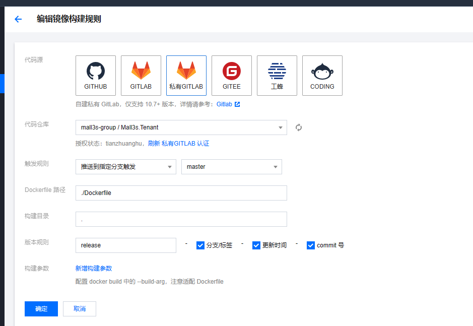Viewport: 473px width, 326px height.
Task: Click the 确定 confirm button
Action: click(41, 309)
